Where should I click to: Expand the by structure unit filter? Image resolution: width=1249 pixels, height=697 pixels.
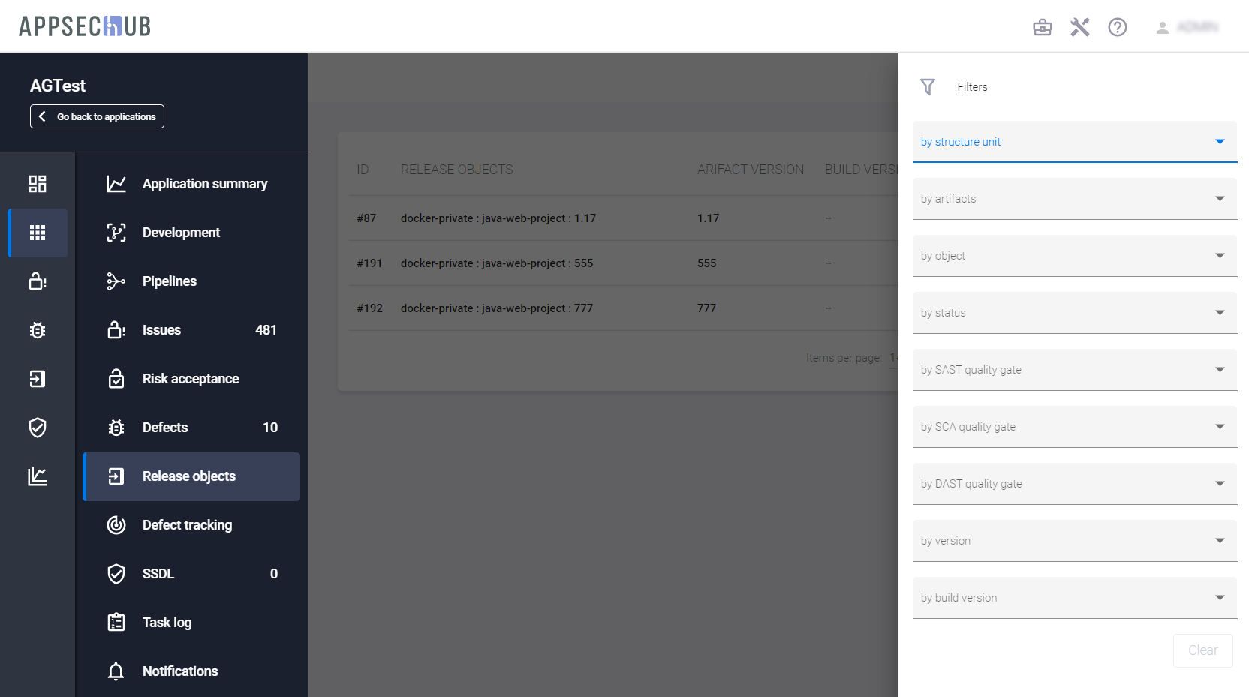click(1074, 142)
